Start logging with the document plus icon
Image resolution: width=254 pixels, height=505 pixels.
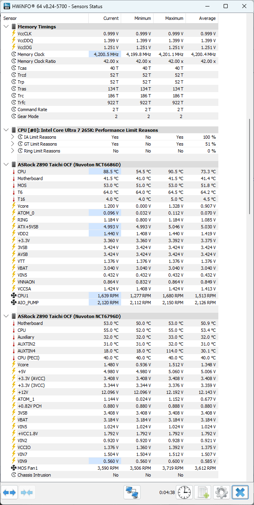[x=203, y=492]
